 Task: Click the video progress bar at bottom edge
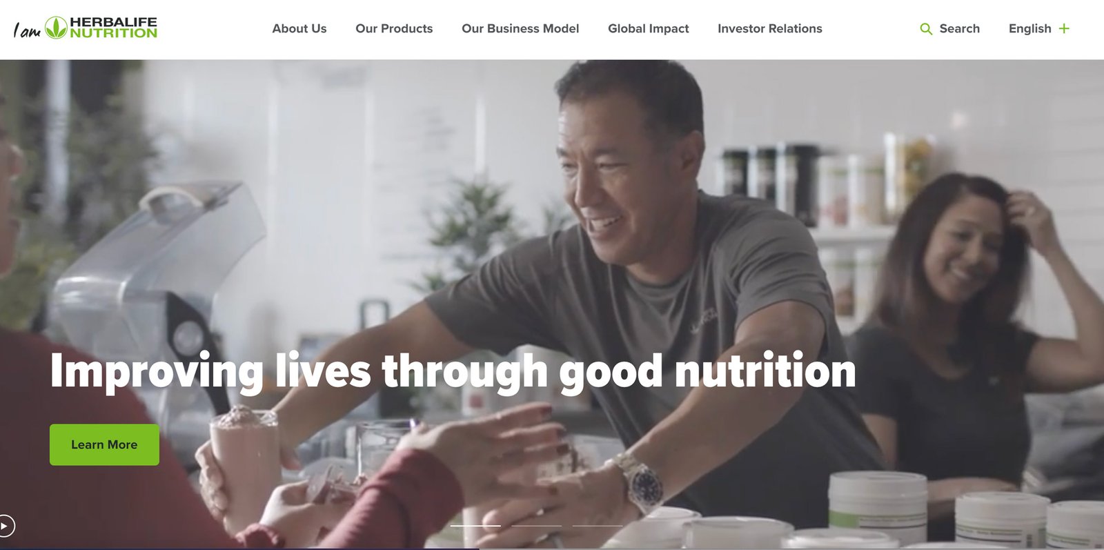pyautogui.click(x=552, y=548)
